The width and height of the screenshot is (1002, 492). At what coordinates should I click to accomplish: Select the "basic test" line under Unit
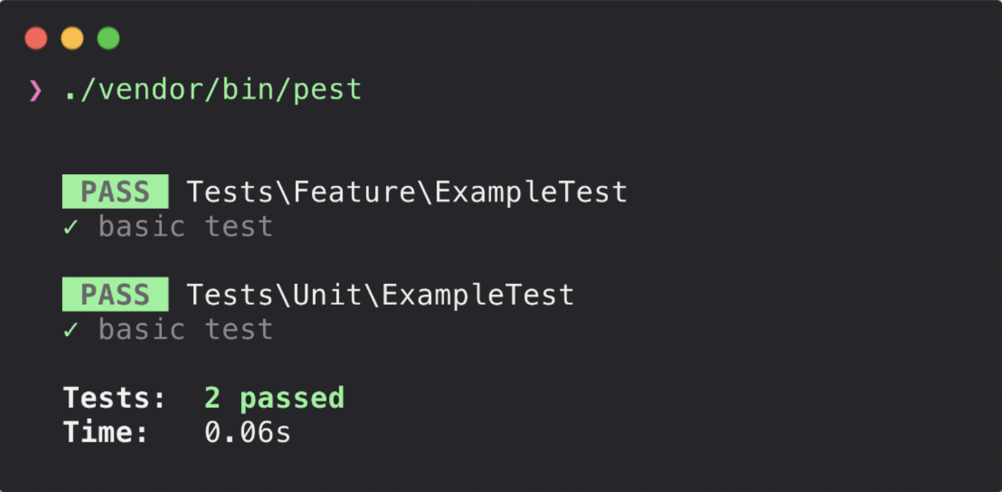[185, 330]
